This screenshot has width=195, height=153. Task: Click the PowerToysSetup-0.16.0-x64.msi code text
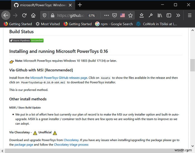click(x=43, y=82)
